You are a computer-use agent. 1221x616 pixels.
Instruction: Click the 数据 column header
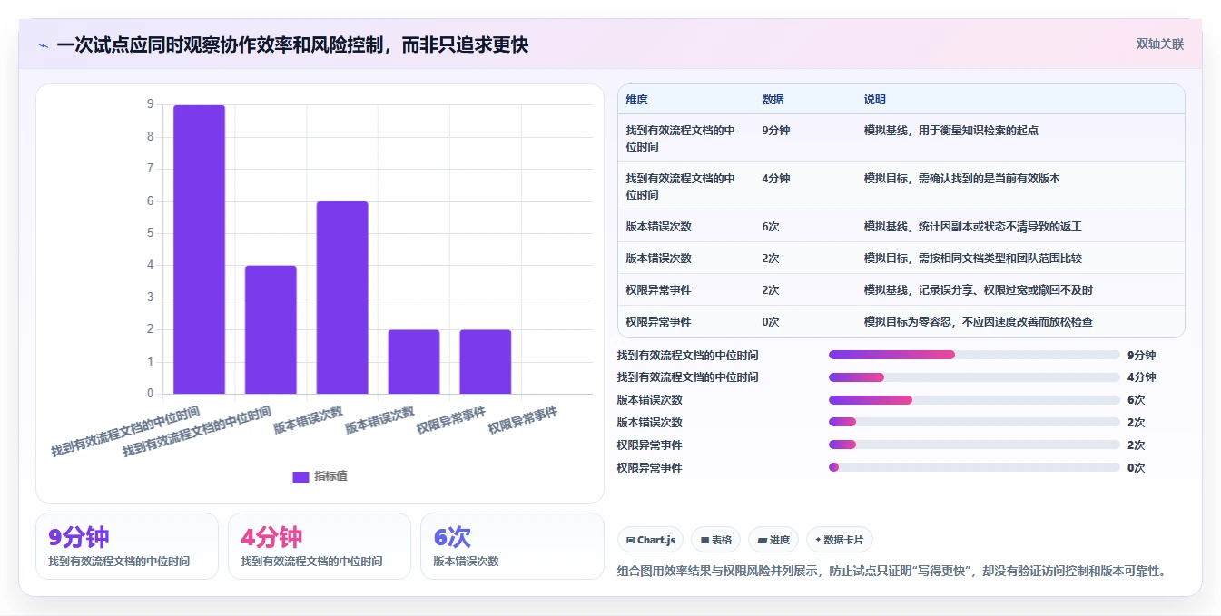pos(773,100)
